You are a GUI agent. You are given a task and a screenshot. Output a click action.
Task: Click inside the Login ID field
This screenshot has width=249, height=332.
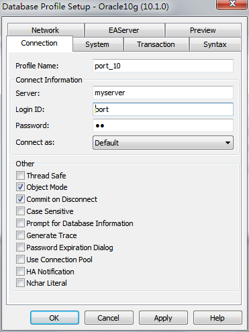163,109
